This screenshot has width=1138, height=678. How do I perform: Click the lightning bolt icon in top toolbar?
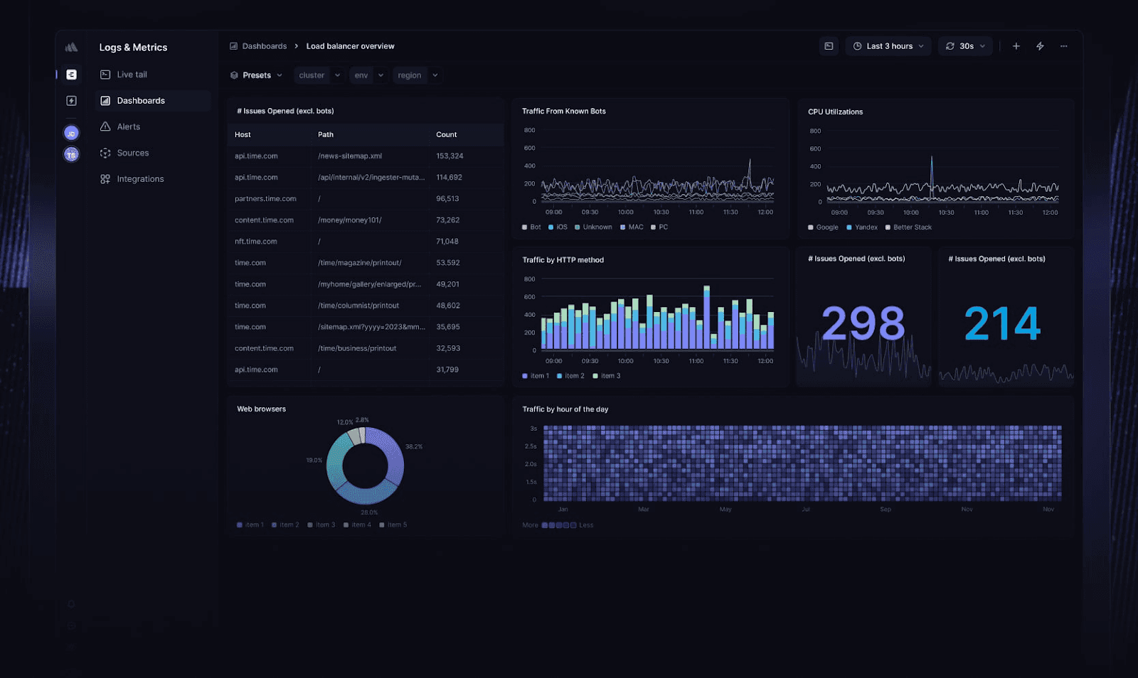click(1040, 46)
